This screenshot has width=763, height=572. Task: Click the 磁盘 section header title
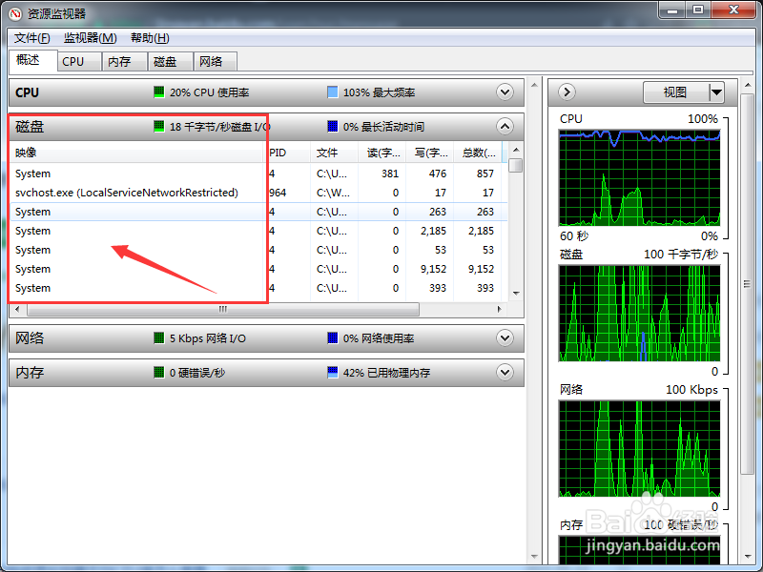[30, 127]
